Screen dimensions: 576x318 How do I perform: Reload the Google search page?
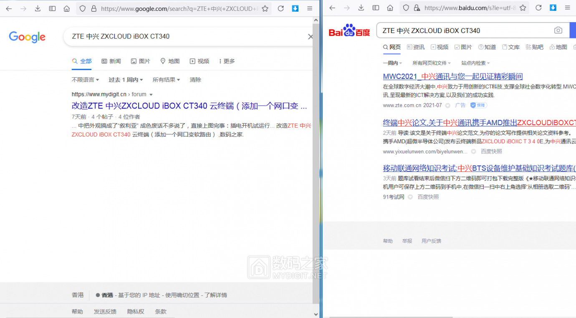[x=281, y=8]
